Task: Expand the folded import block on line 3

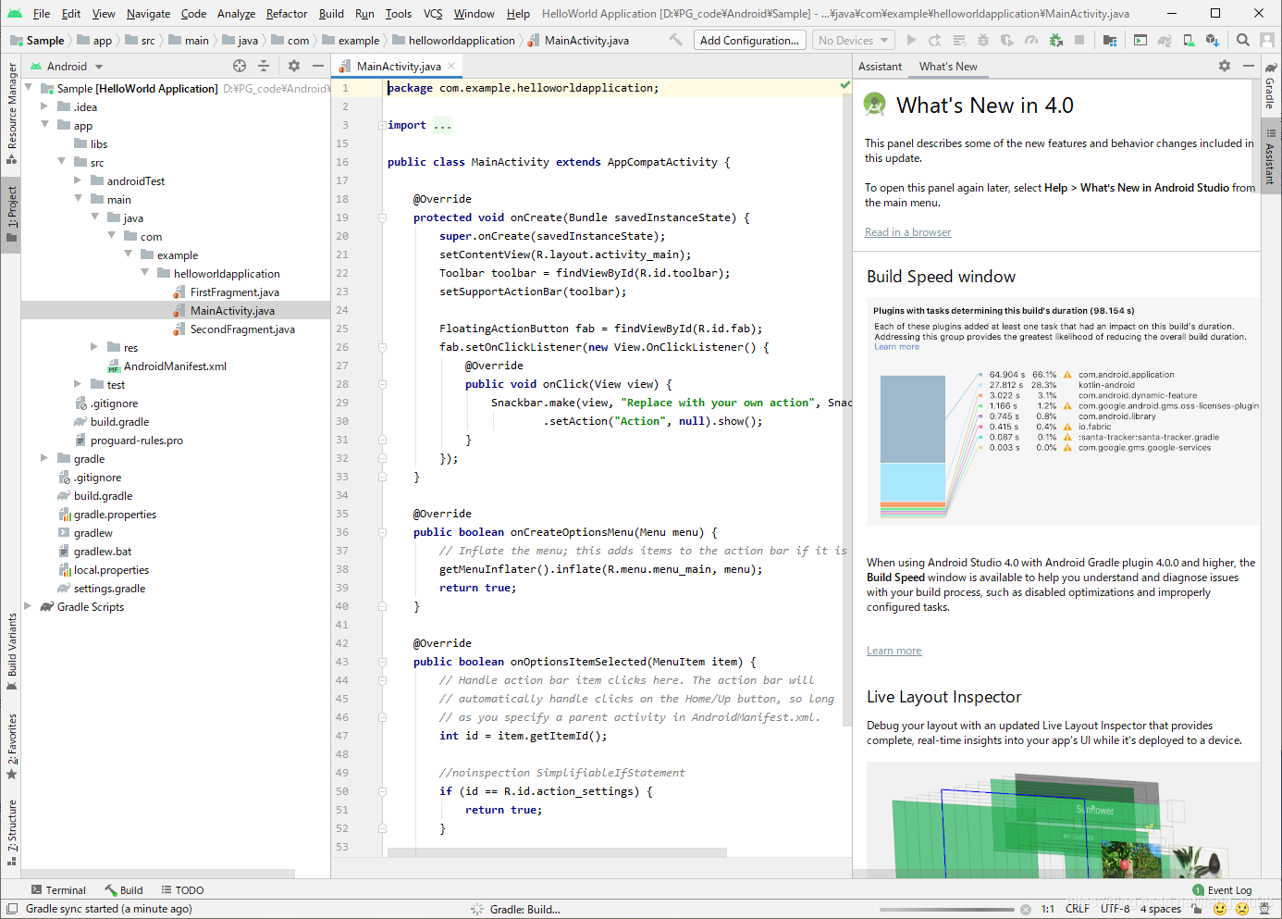Action: tap(381, 125)
